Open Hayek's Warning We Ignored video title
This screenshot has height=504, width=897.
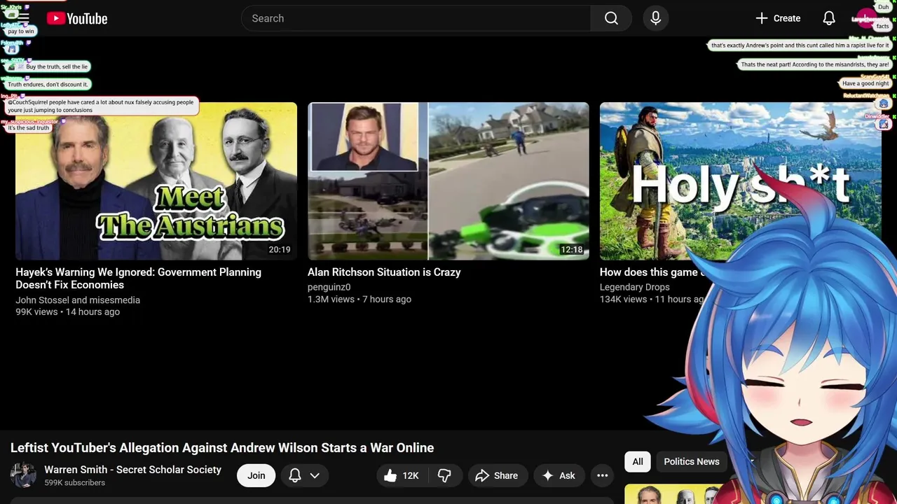pyautogui.click(x=139, y=279)
